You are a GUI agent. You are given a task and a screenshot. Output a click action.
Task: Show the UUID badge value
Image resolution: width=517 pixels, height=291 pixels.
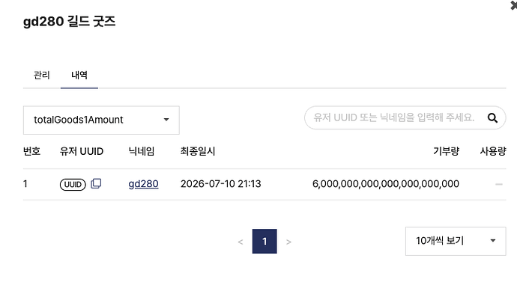pyautogui.click(x=73, y=184)
